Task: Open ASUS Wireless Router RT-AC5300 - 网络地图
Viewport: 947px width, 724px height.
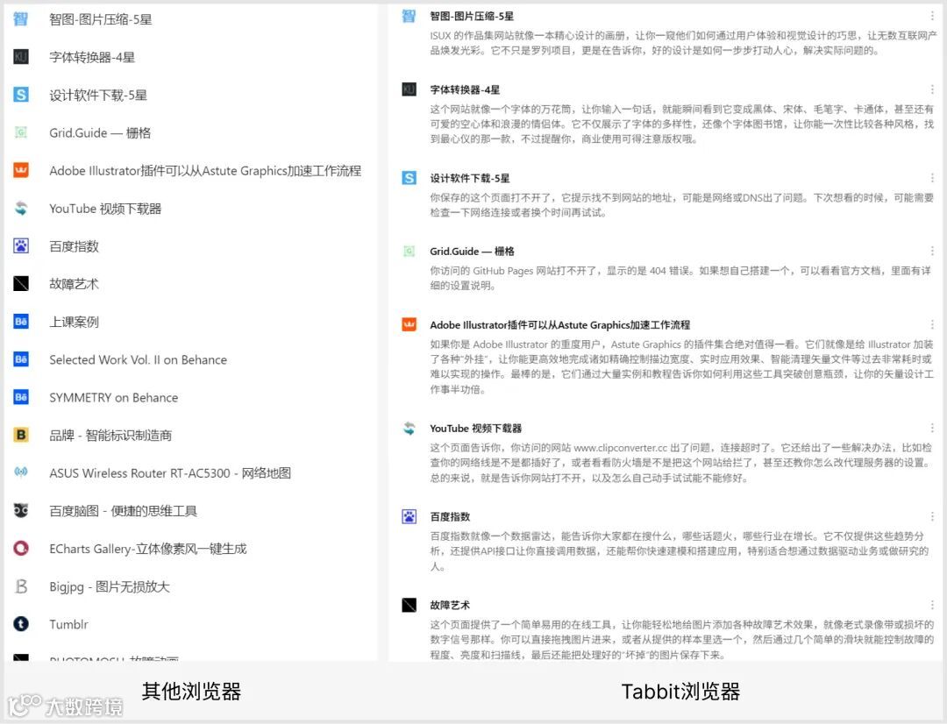Action: pyautogui.click(x=170, y=472)
